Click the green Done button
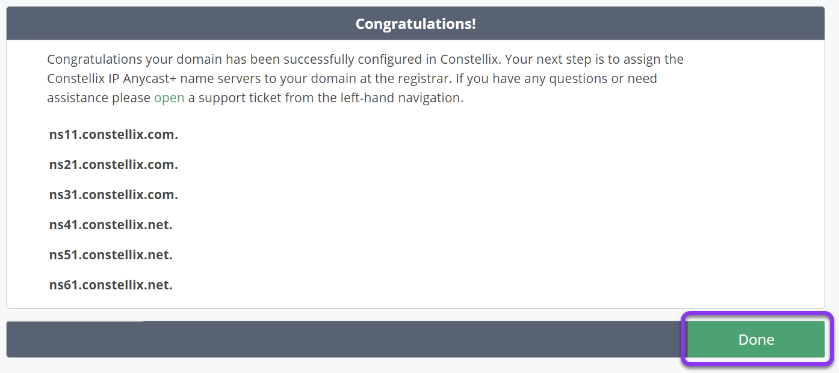Image resolution: width=839 pixels, height=373 pixels. pos(756,339)
